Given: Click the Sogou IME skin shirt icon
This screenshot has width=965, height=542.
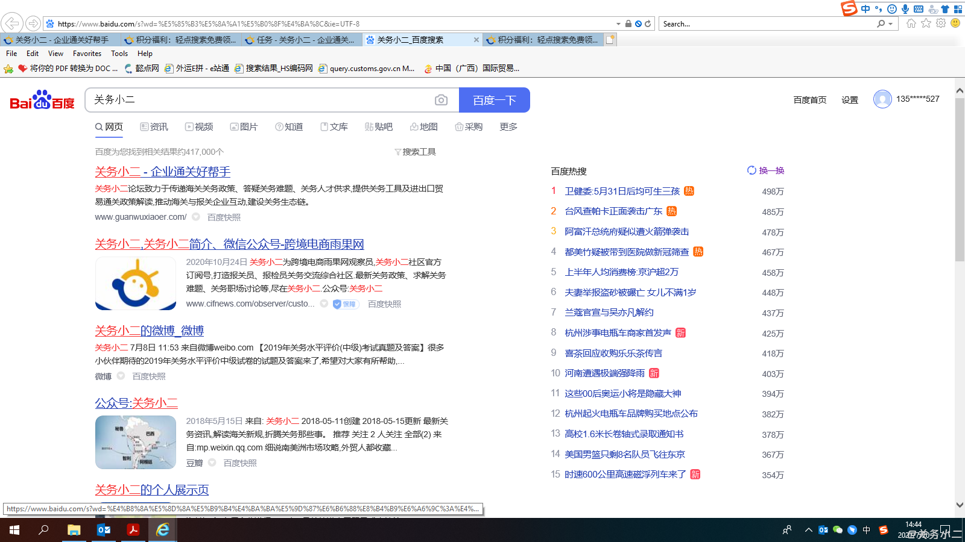Looking at the screenshot, I should click(945, 9).
